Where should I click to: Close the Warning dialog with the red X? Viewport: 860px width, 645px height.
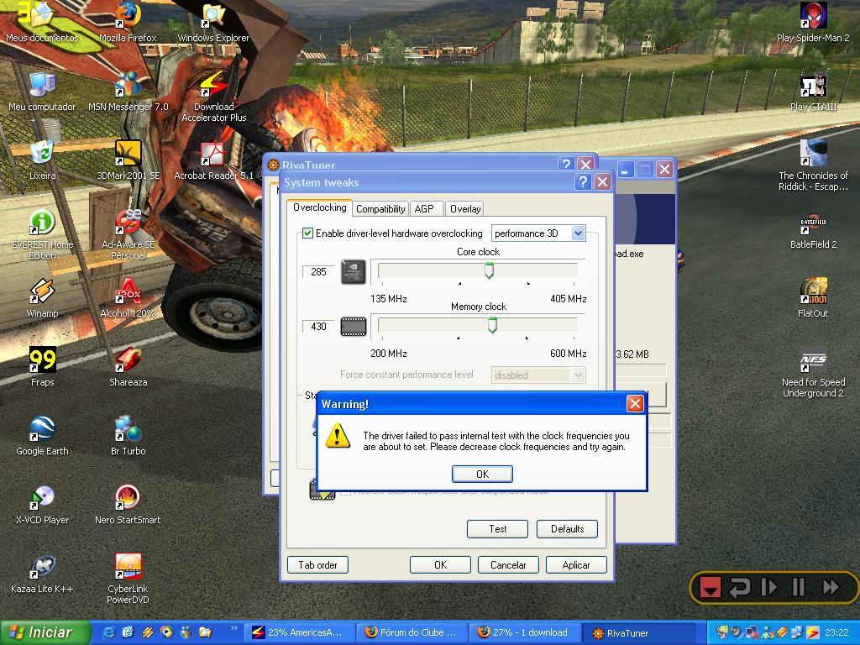pyautogui.click(x=635, y=404)
